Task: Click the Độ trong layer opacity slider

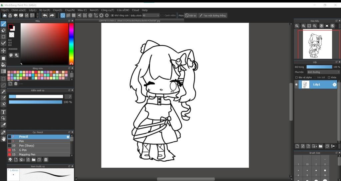Action: 319,67
